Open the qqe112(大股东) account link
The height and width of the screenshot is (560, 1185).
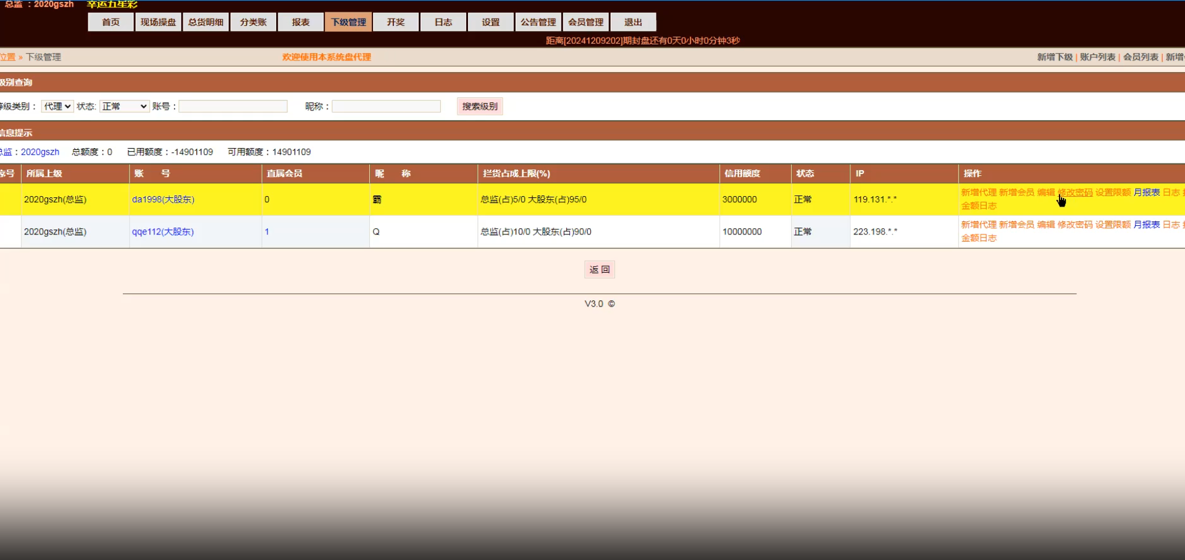pyautogui.click(x=163, y=231)
